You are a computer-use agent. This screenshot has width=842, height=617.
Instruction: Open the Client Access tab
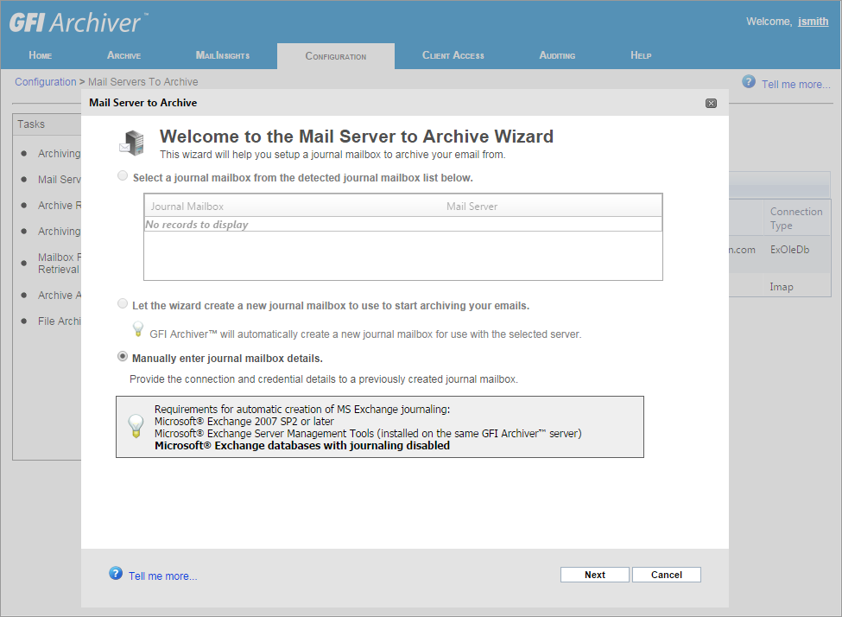453,55
